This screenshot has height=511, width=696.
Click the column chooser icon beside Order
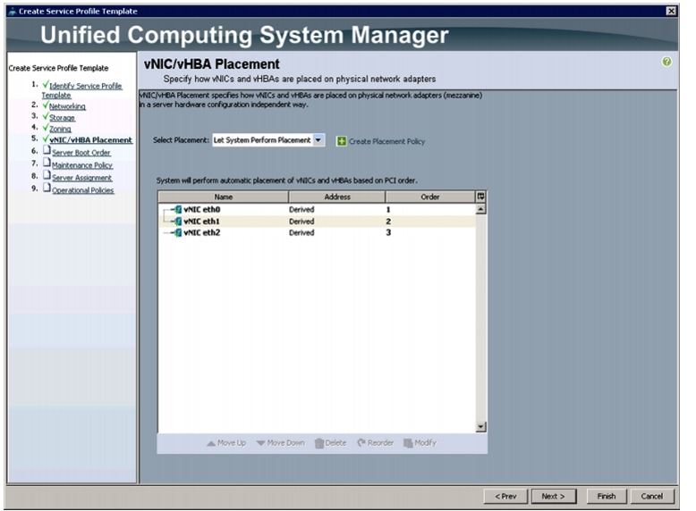[x=480, y=197]
